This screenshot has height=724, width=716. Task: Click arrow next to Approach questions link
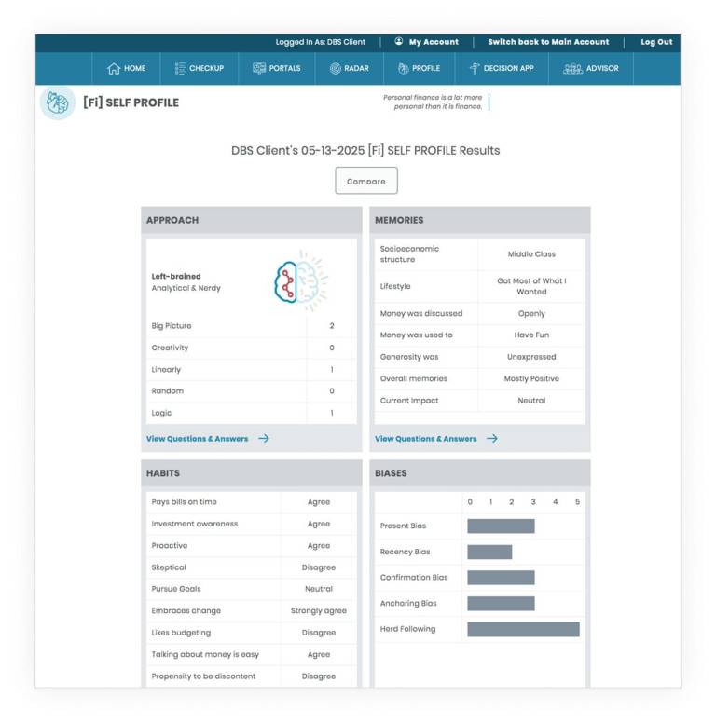pyautogui.click(x=264, y=439)
